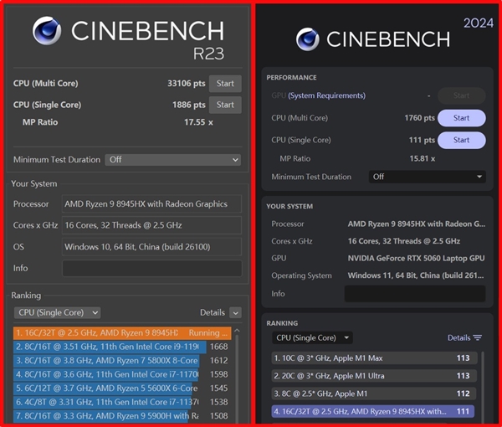
Task: Expand the R23 ranking Details arrow
Action: [x=234, y=312]
